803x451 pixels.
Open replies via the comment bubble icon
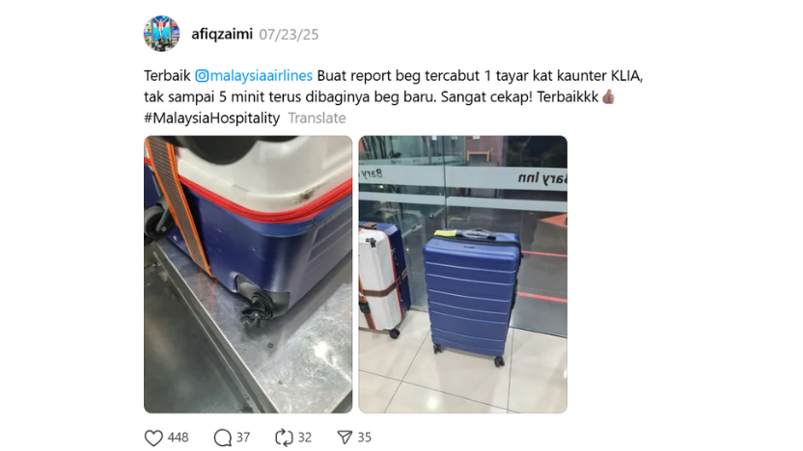tap(223, 438)
